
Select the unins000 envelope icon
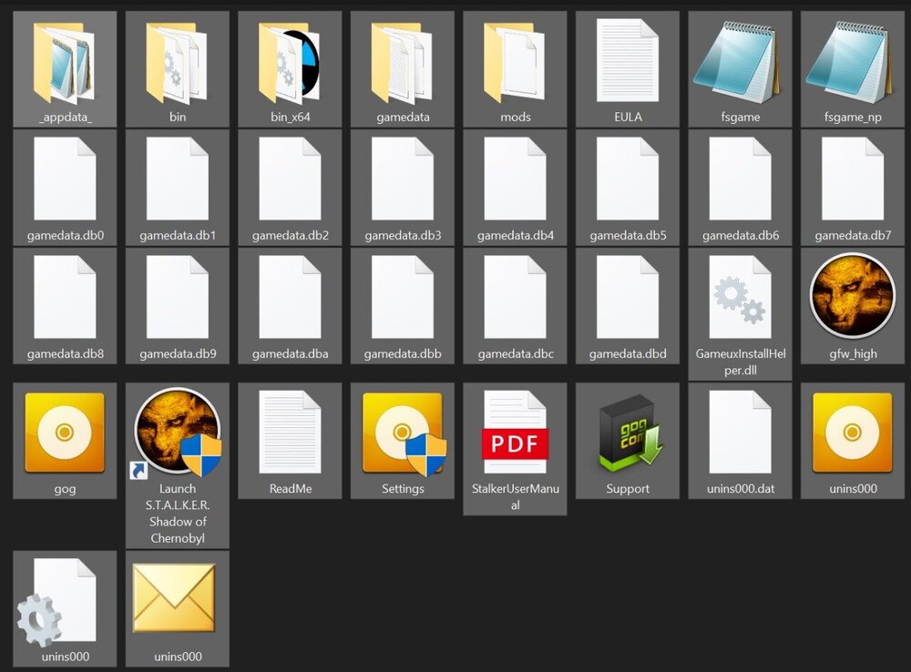click(x=174, y=597)
